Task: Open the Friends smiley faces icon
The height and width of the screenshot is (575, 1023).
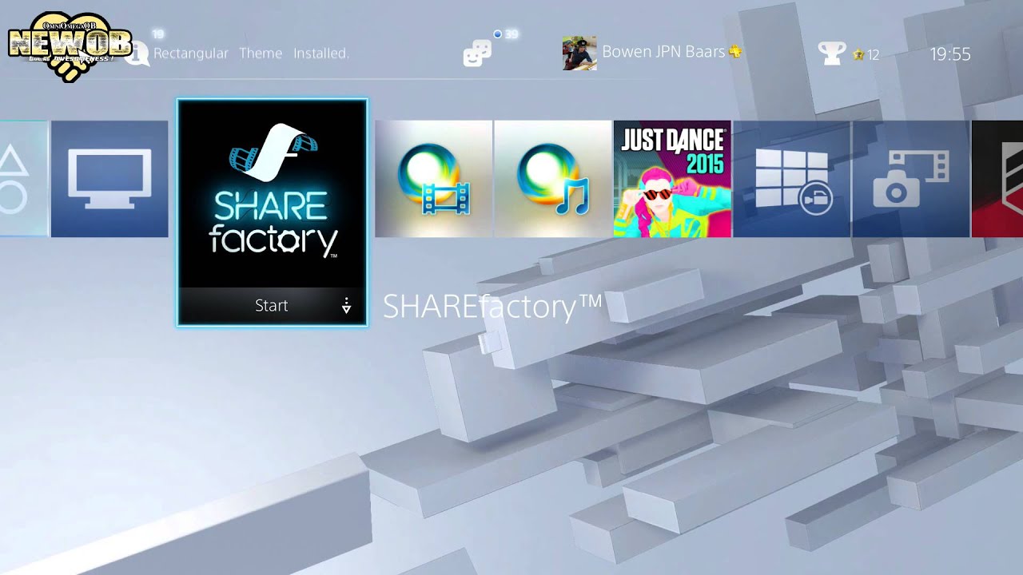Action: click(x=477, y=54)
